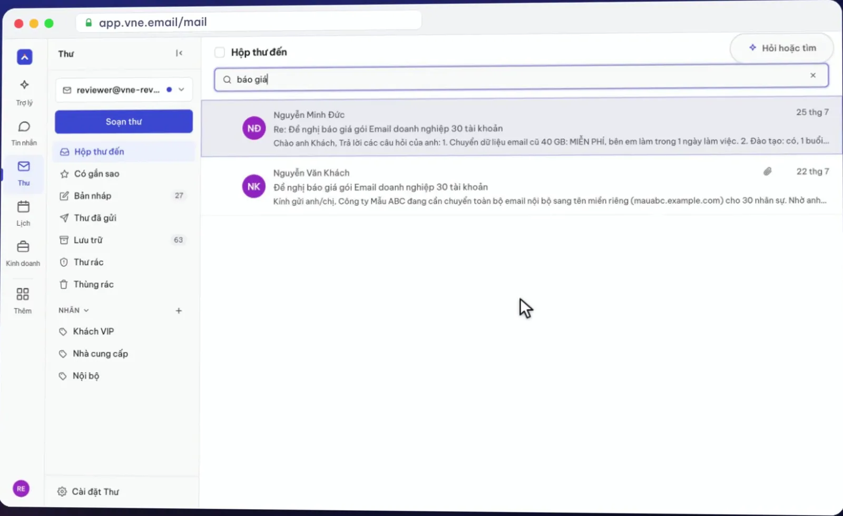Open the Thùng rác trash folder

pyautogui.click(x=124, y=284)
